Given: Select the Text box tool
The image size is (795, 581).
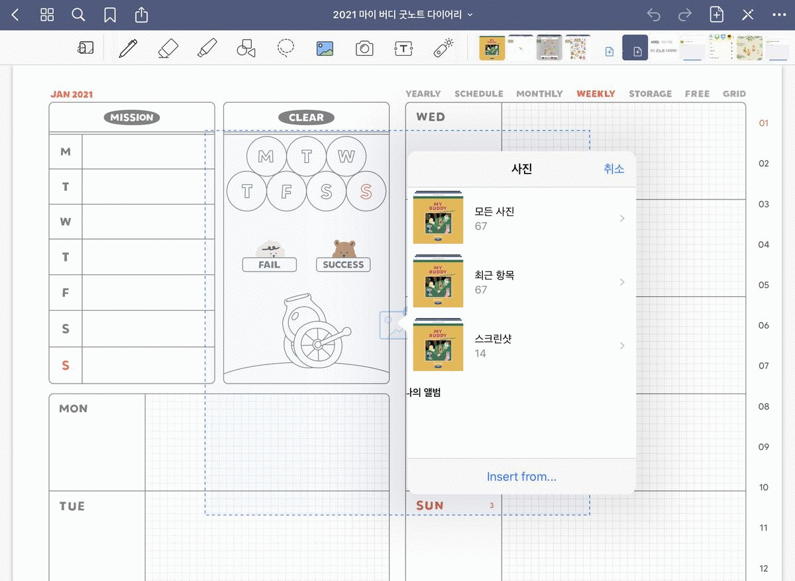Looking at the screenshot, I should pos(403,48).
